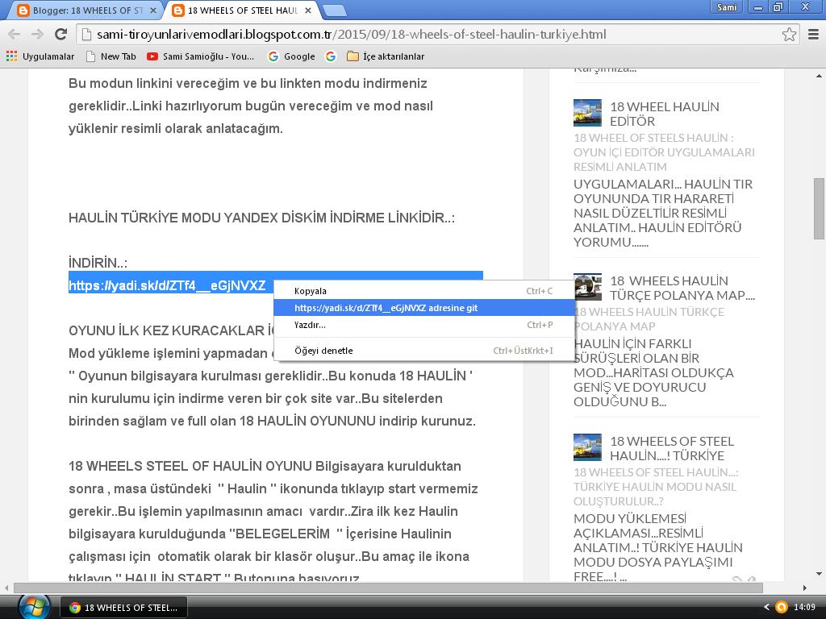Image resolution: width=826 pixels, height=619 pixels.
Task: Click the vertical scrollbar up arrow
Action: click(x=819, y=76)
